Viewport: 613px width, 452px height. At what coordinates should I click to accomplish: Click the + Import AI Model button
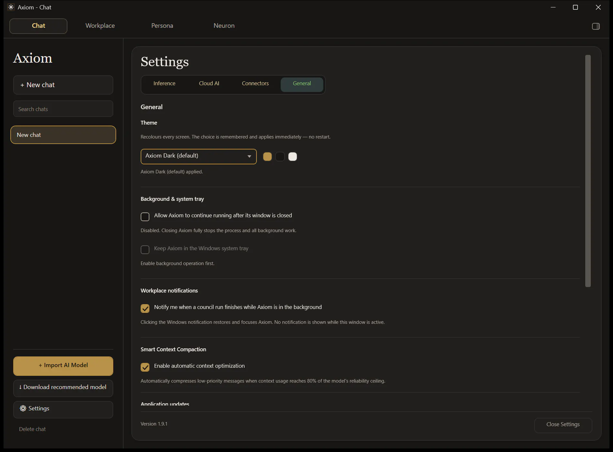[x=63, y=365]
